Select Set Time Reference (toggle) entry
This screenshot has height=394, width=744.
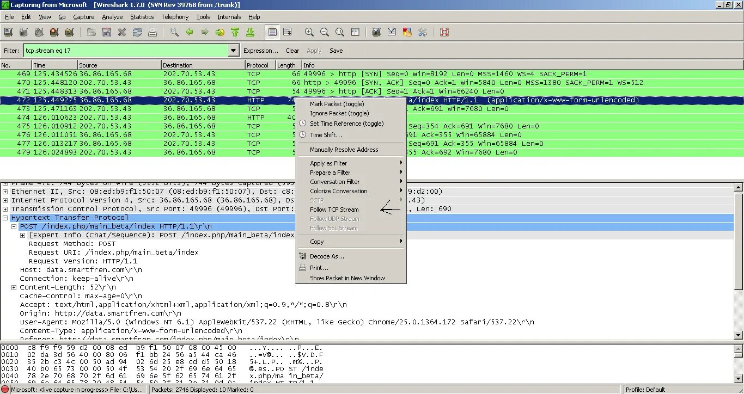click(351, 124)
